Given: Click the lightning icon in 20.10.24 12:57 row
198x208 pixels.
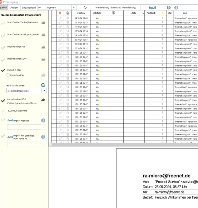Looking at the screenshot, I should 162,40.
